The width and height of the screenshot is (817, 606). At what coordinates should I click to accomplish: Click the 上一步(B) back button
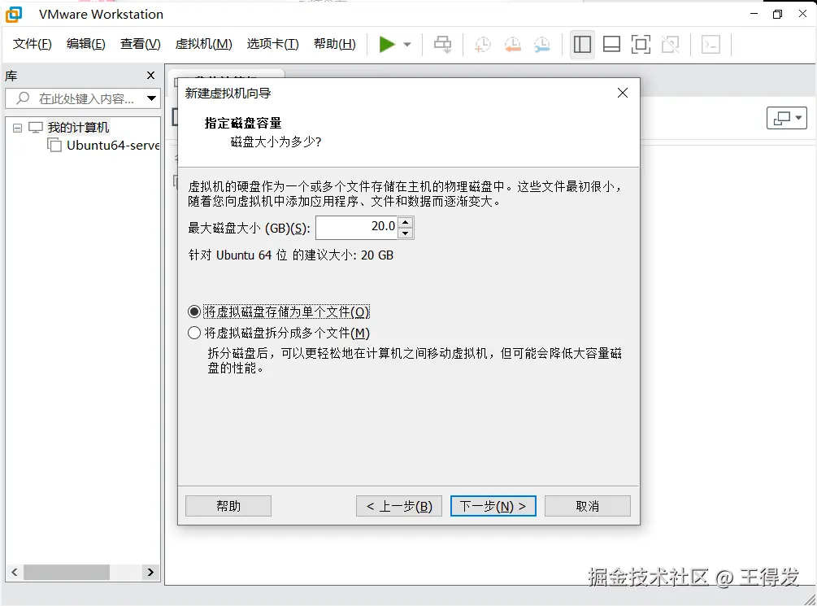point(399,506)
